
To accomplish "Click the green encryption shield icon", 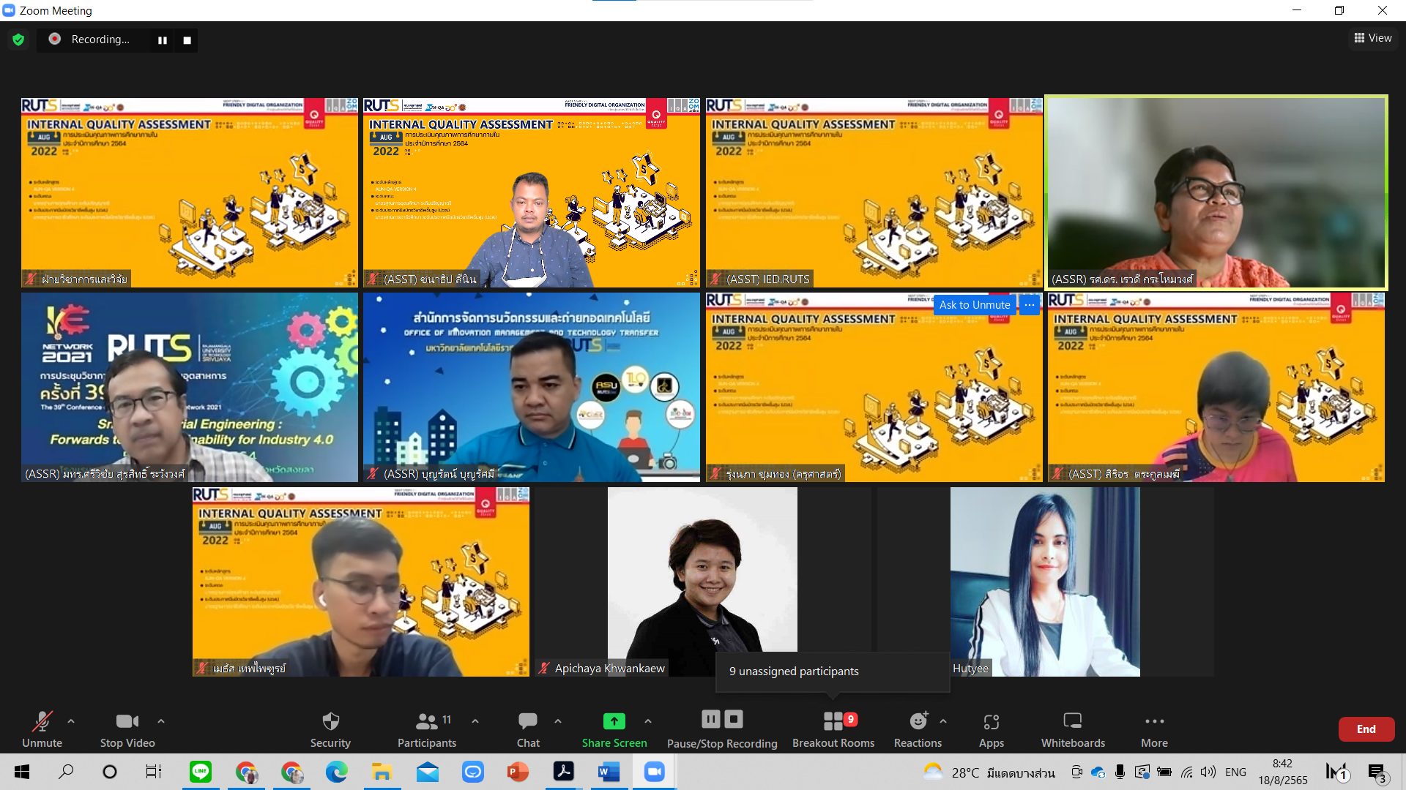I will point(18,39).
